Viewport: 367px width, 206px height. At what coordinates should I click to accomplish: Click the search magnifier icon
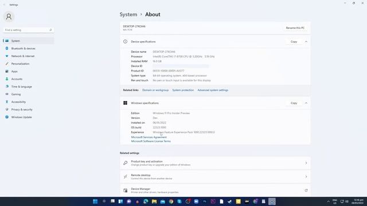(50, 30)
